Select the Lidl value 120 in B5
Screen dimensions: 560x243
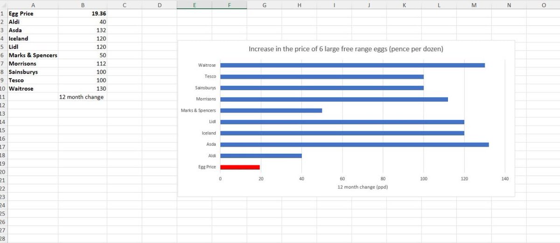pyautogui.click(x=83, y=47)
